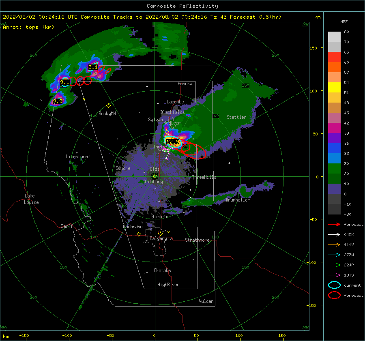Click the yellow radar site marker at Olds-Didsbury

tap(155, 176)
